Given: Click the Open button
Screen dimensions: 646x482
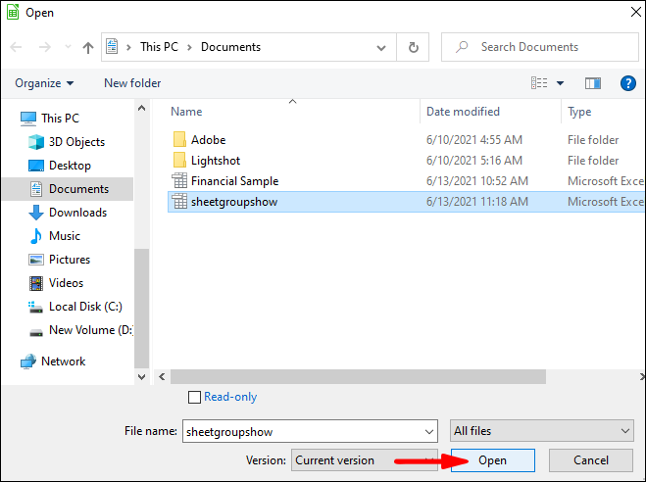Looking at the screenshot, I should 492,460.
